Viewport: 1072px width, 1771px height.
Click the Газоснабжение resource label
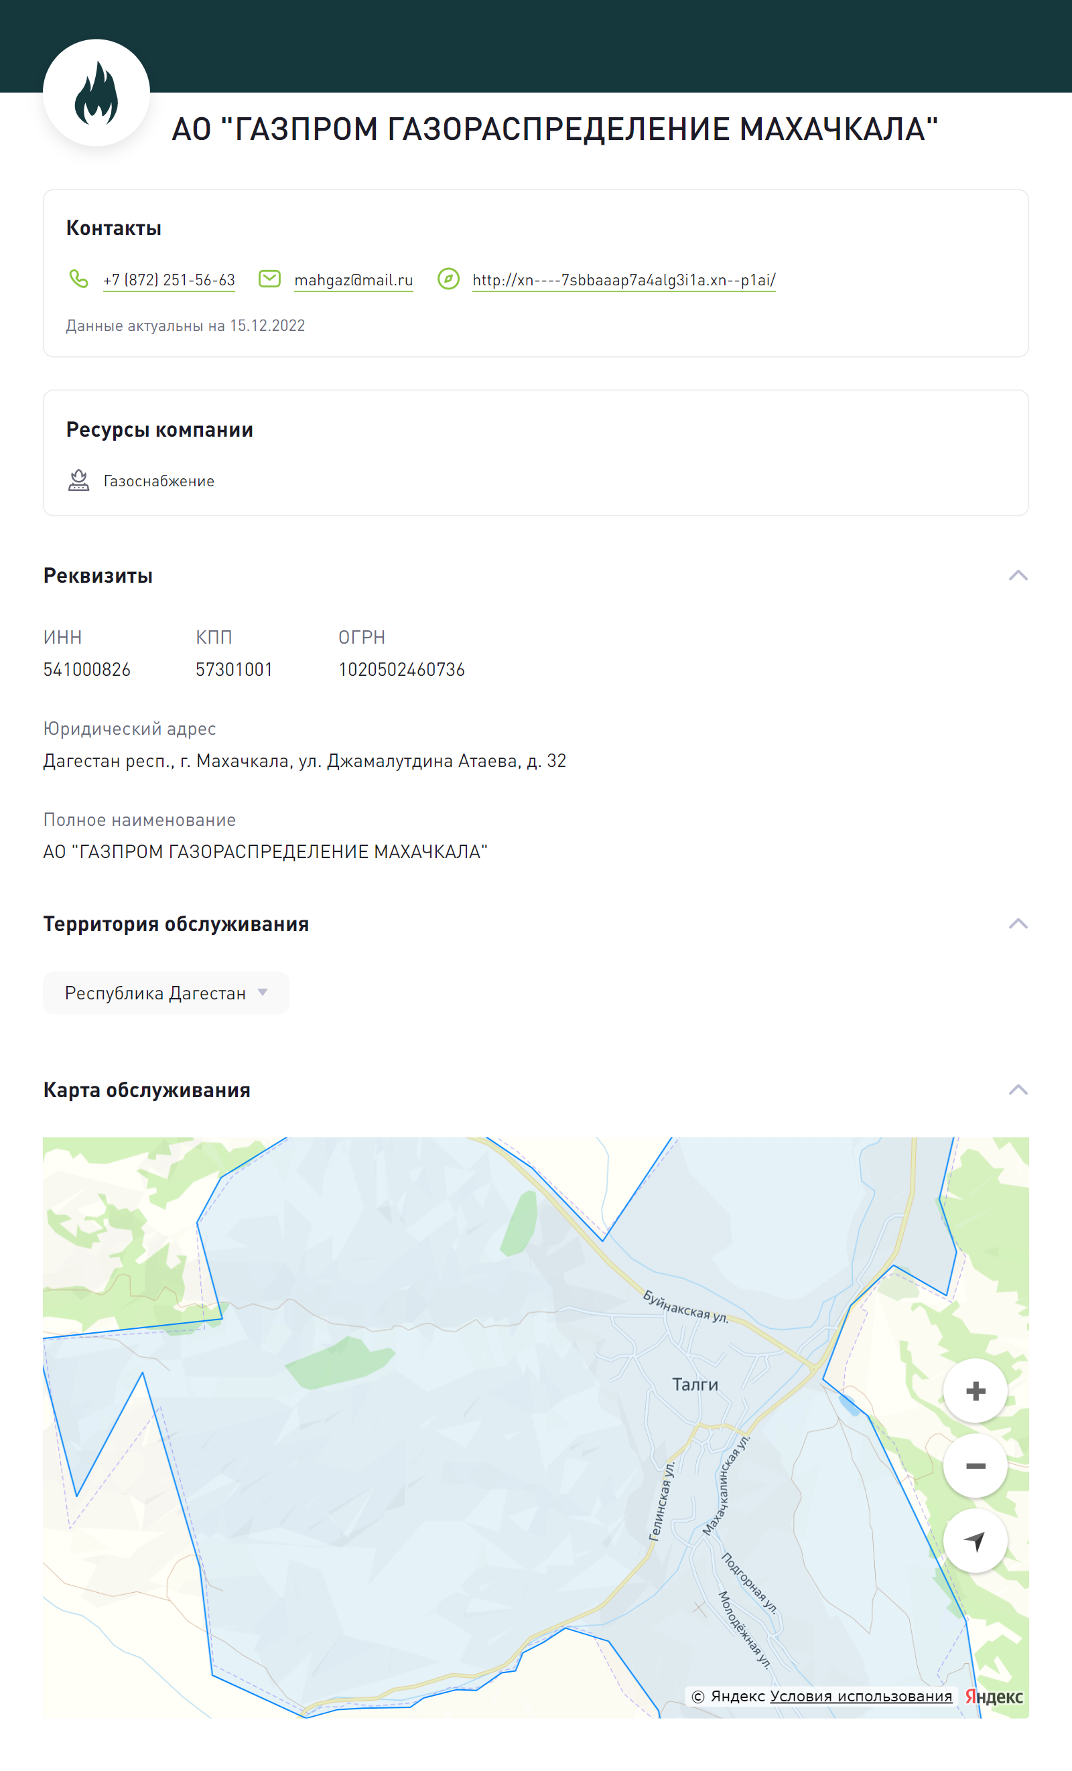coord(159,481)
